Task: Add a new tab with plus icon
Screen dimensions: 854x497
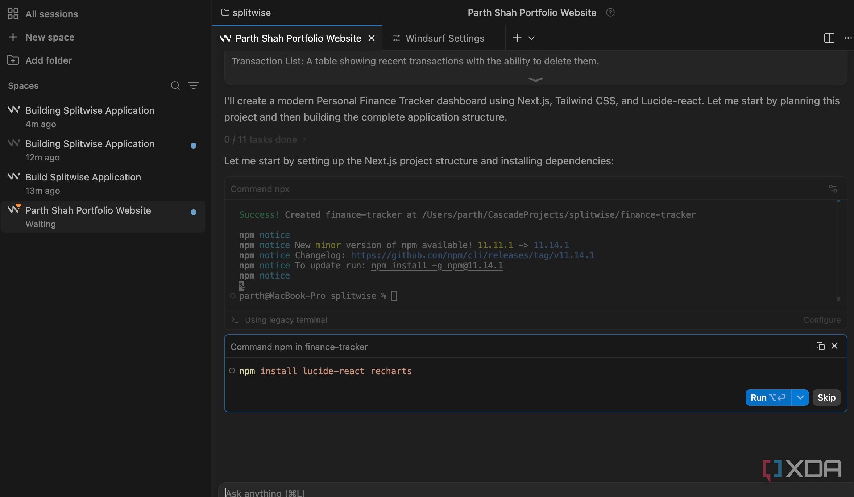Action: click(517, 38)
